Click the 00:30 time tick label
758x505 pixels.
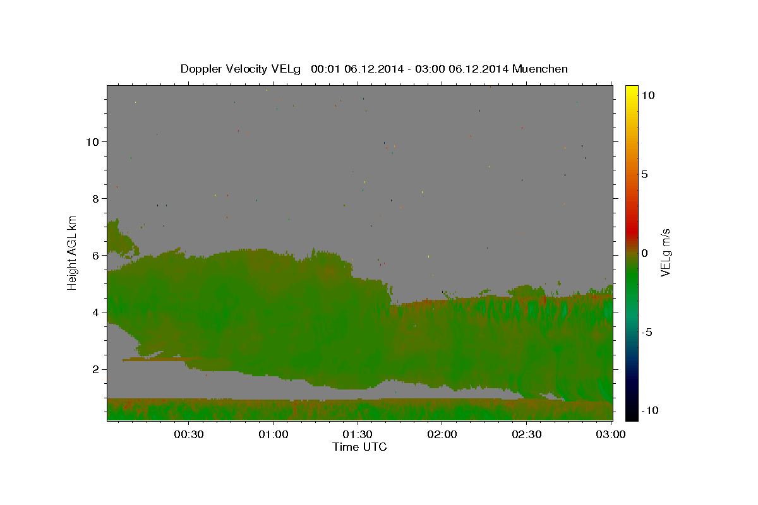tap(189, 434)
